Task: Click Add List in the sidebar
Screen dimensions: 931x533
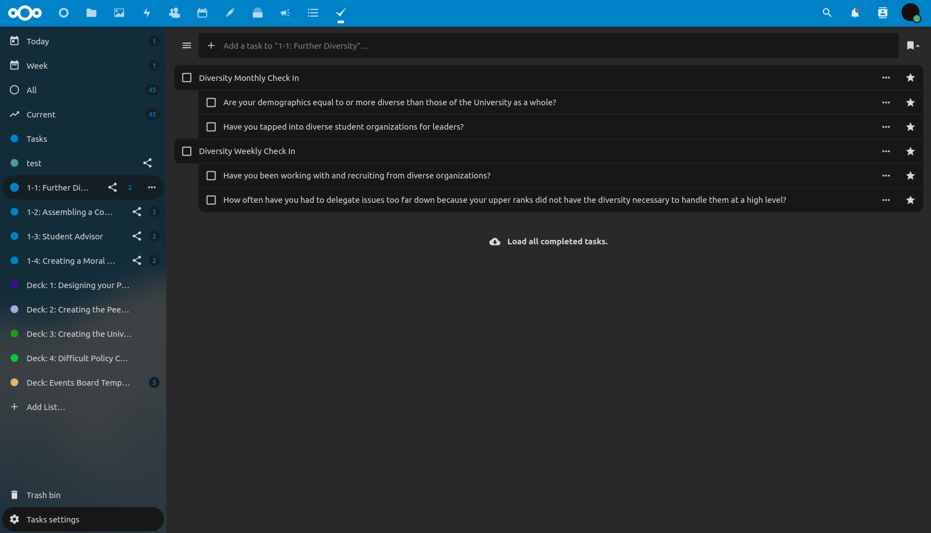Action: [x=44, y=407]
